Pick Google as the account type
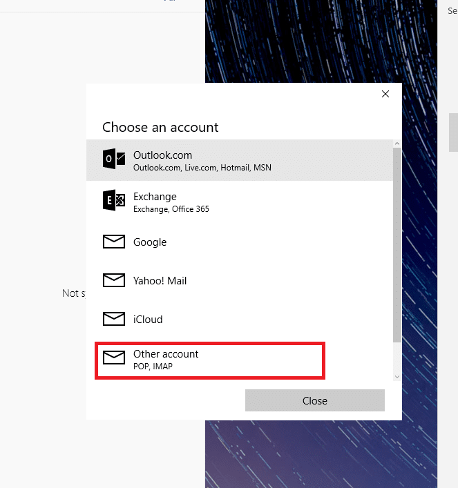This screenshot has width=458, height=488. click(x=240, y=242)
